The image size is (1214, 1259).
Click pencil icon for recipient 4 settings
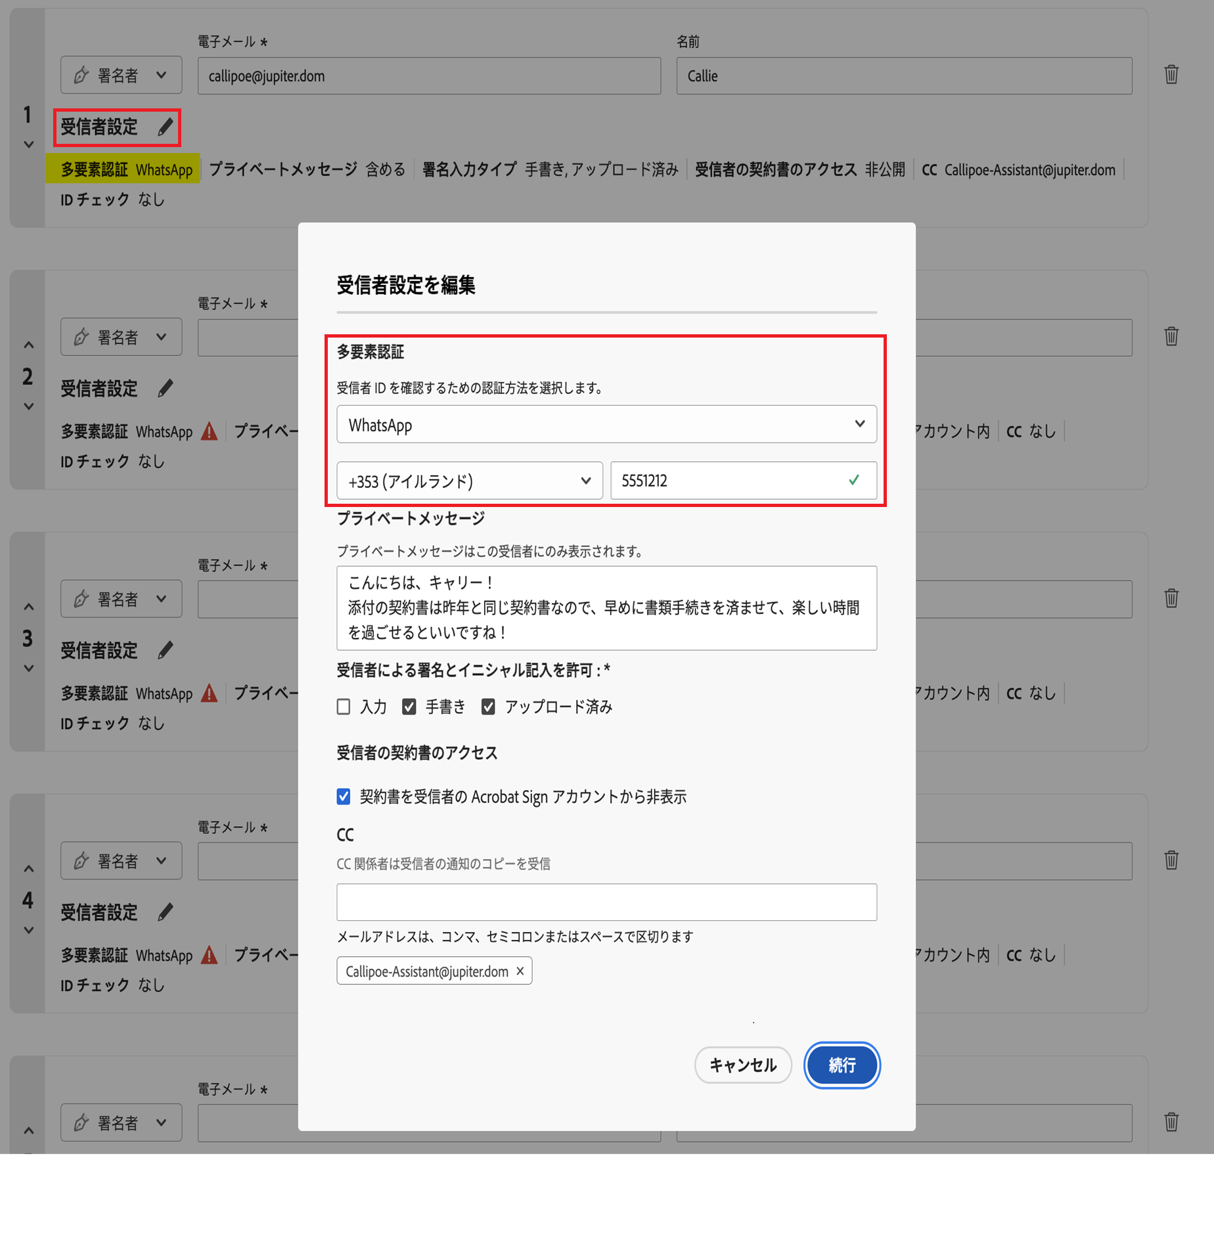pos(166,912)
